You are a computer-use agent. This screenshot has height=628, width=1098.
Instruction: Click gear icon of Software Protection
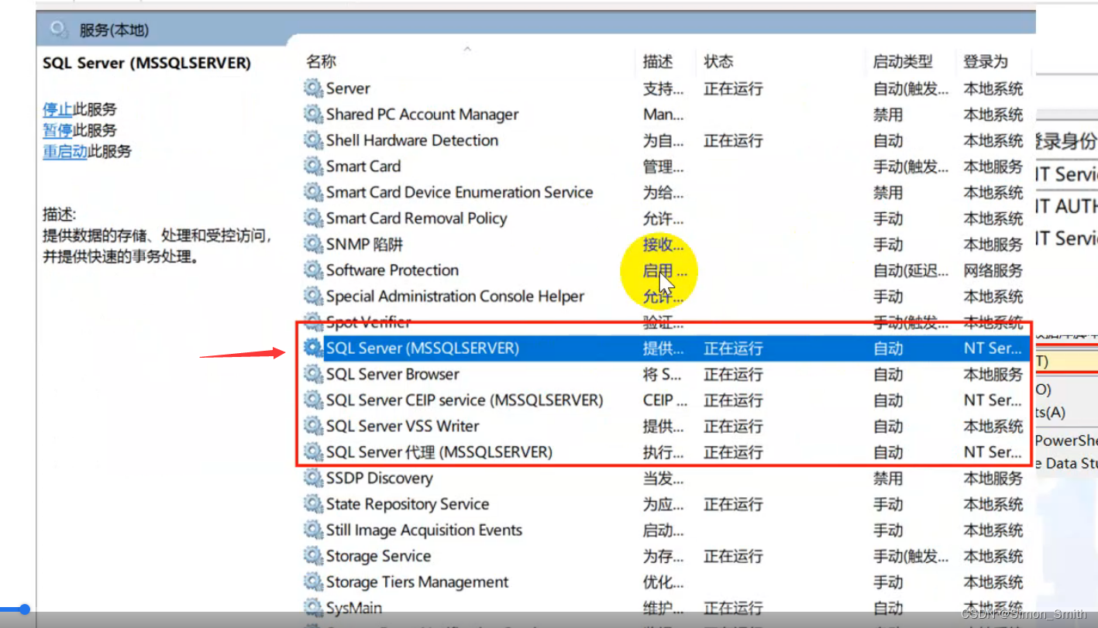(x=313, y=270)
